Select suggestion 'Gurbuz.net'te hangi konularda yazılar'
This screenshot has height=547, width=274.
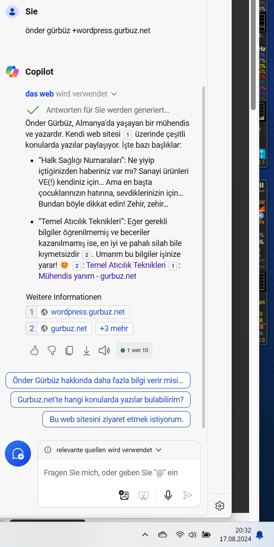click(100, 399)
